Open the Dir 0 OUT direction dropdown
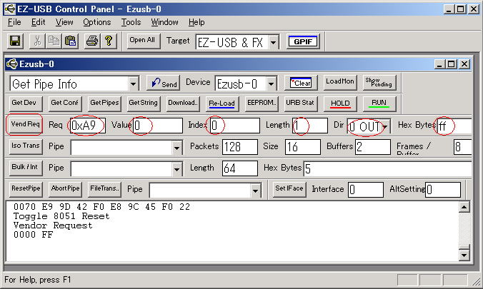The image size is (483, 289). 385,126
